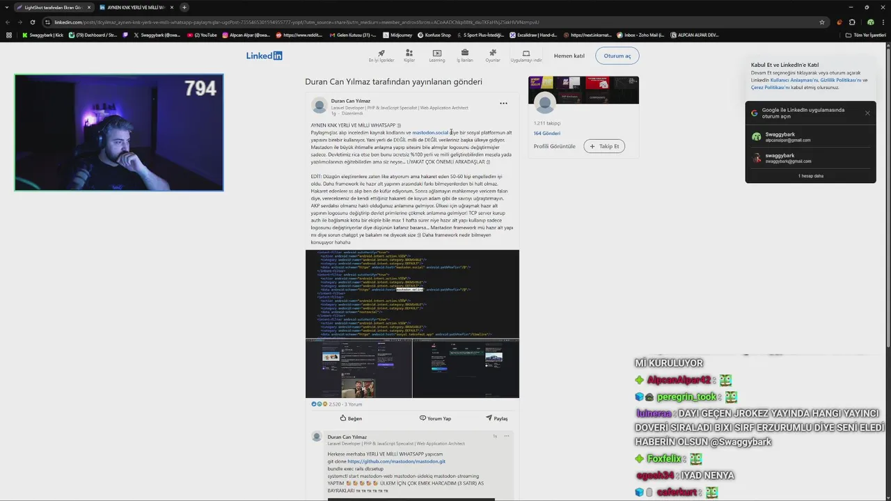Screen dimensions: 891x501
Task: Open the reddit bookmark
Action: [299, 35]
